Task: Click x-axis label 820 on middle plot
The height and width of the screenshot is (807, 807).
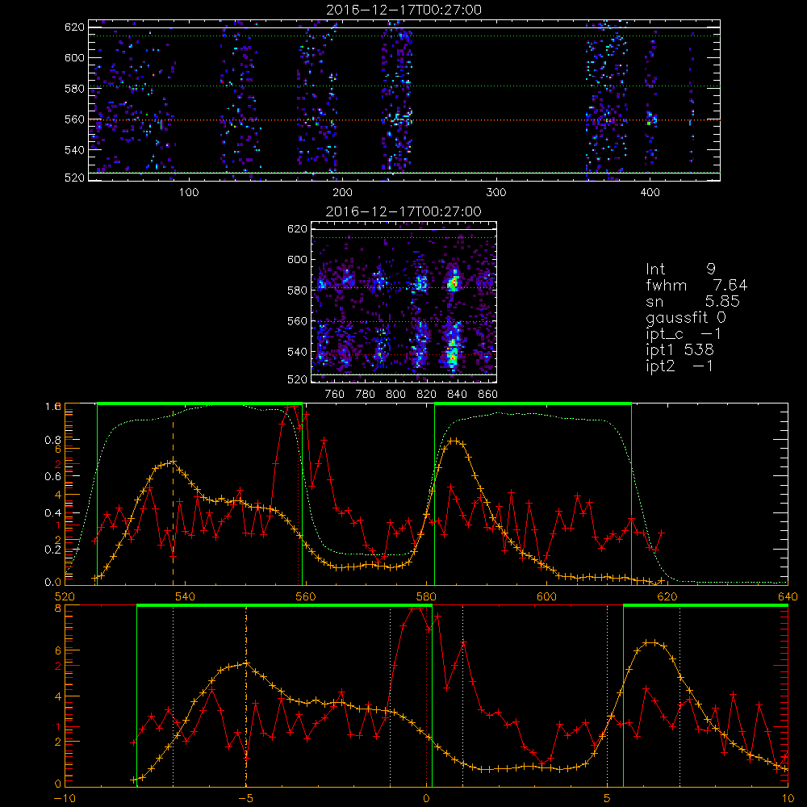Action: [427, 395]
